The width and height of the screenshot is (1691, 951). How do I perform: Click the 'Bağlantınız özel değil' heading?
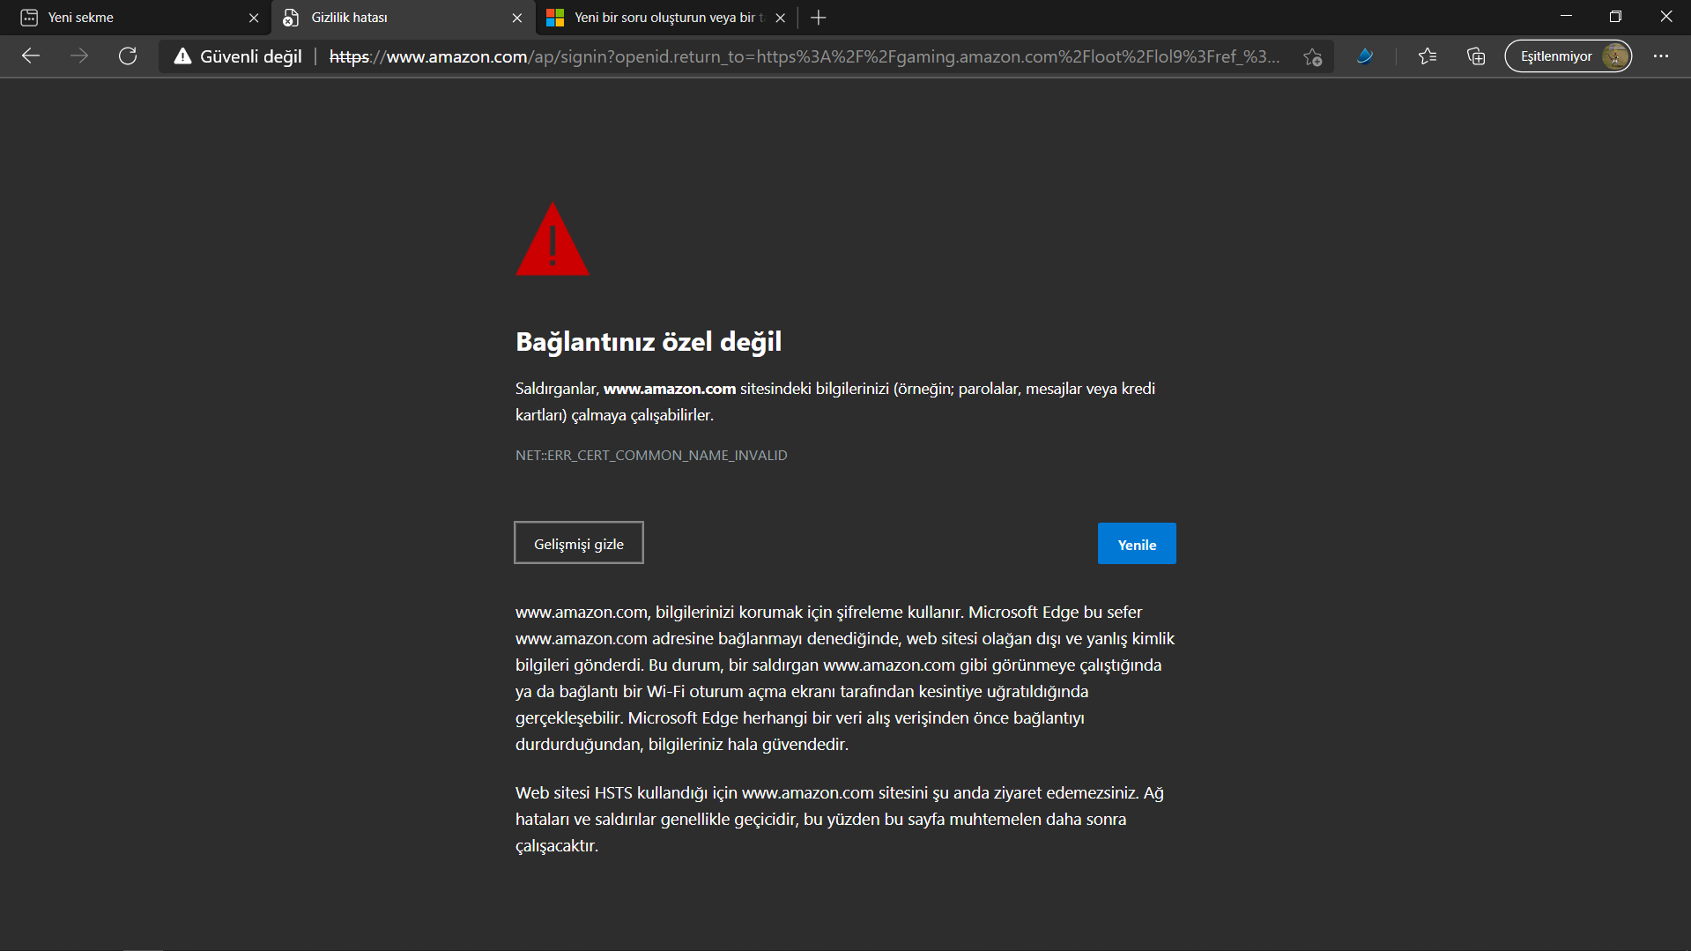(649, 342)
